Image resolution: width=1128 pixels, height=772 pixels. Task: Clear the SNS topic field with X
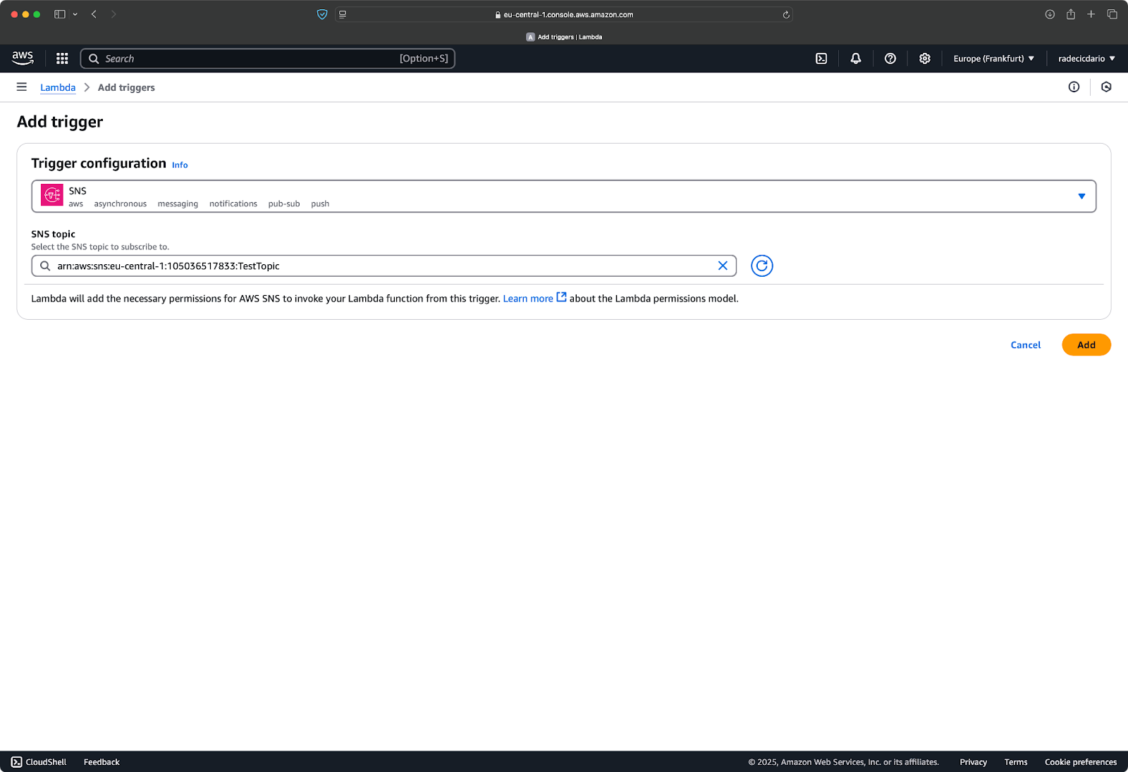[x=723, y=266]
